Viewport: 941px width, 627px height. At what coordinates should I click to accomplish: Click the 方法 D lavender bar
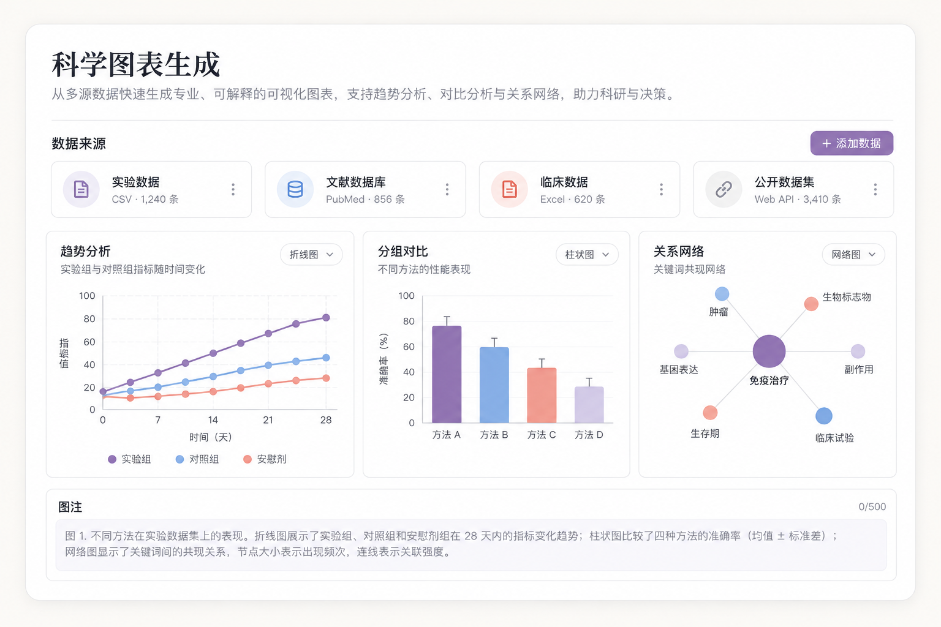click(x=589, y=405)
